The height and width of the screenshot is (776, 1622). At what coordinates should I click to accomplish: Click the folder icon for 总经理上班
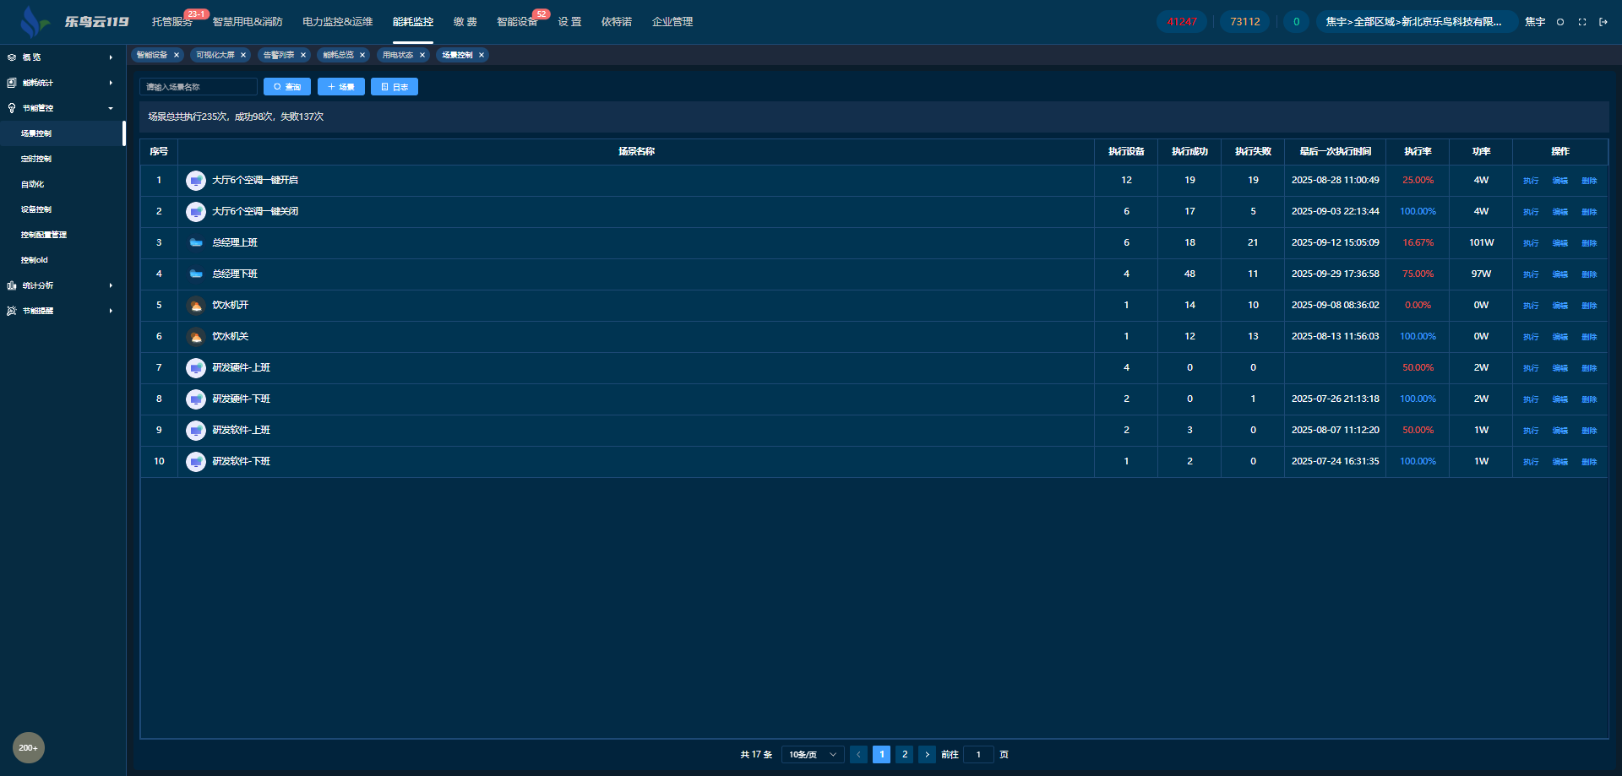point(196,243)
